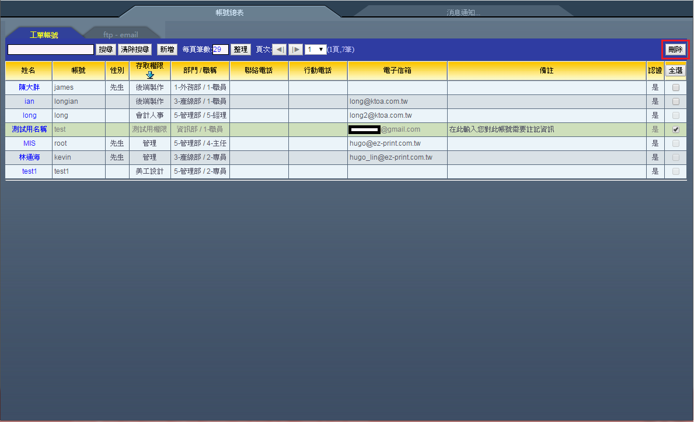Open the page number dropdown
Screen dimensions: 694x422
[315, 50]
